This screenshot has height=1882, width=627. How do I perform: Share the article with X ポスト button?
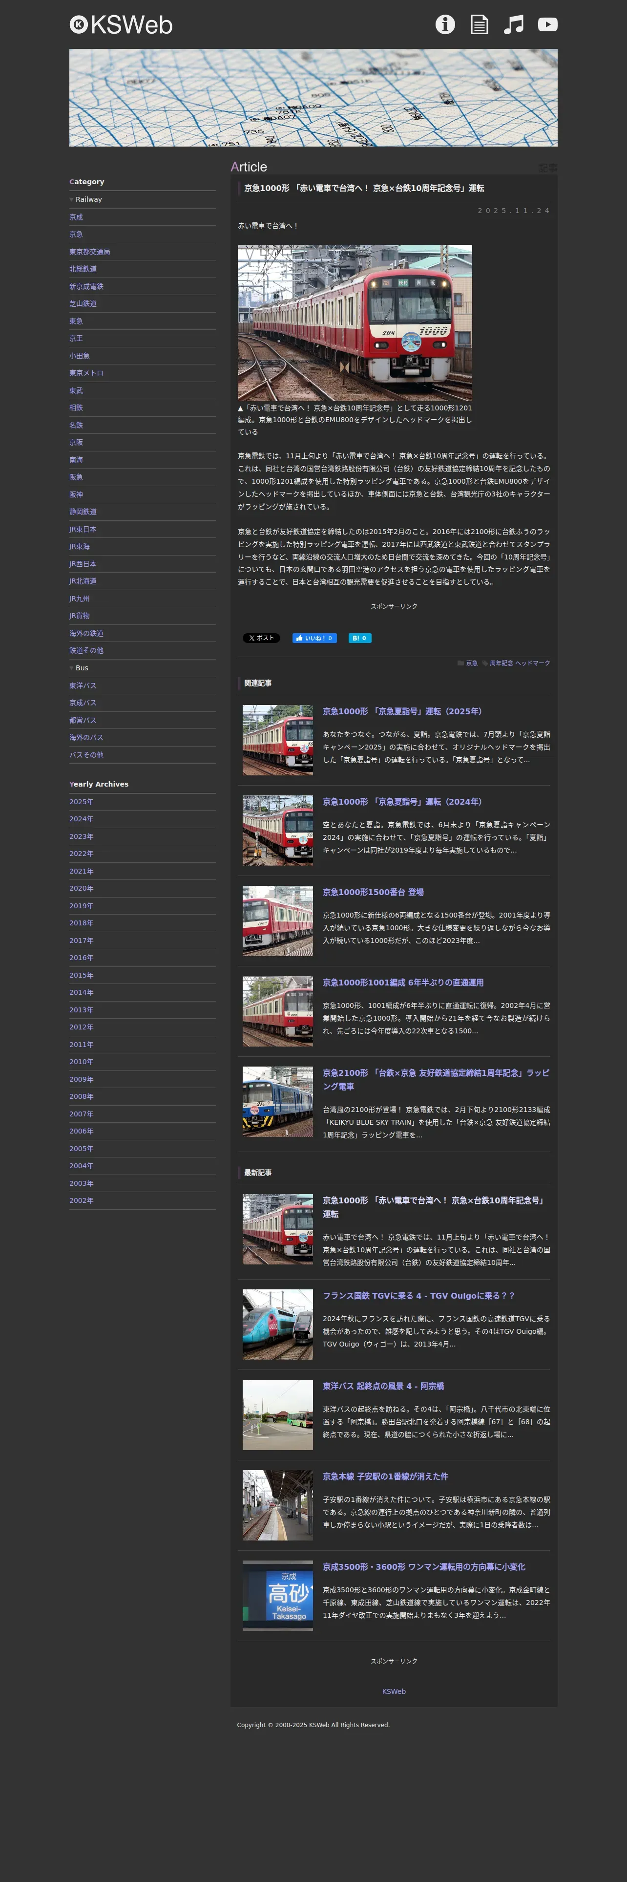261,638
